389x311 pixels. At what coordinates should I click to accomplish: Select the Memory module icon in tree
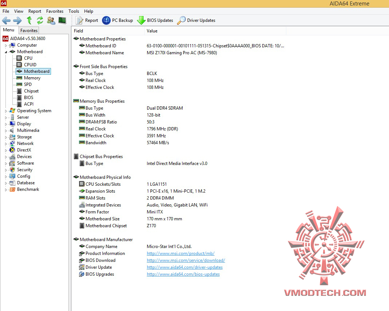pyautogui.click(x=19, y=78)
